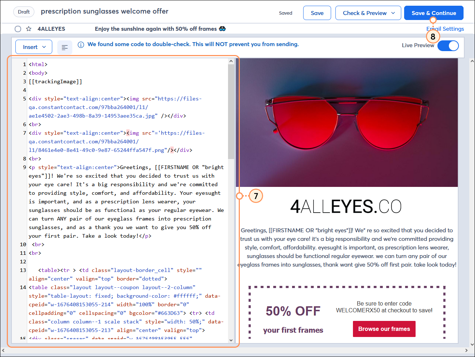Open the We found some code to double-check message

(193, 44)
